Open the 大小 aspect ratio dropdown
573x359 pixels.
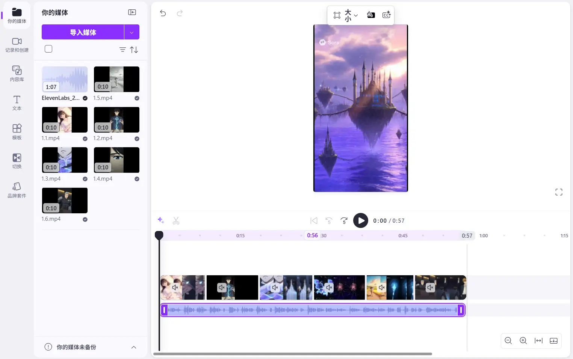351,15
